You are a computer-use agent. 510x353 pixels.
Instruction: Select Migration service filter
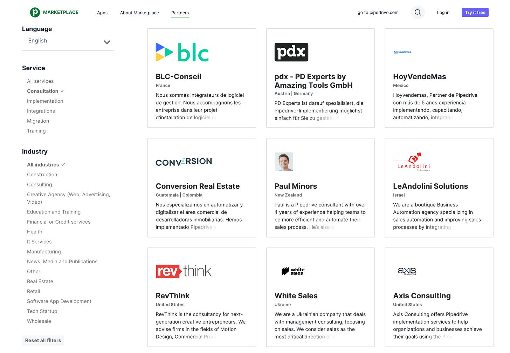(38, 121)
